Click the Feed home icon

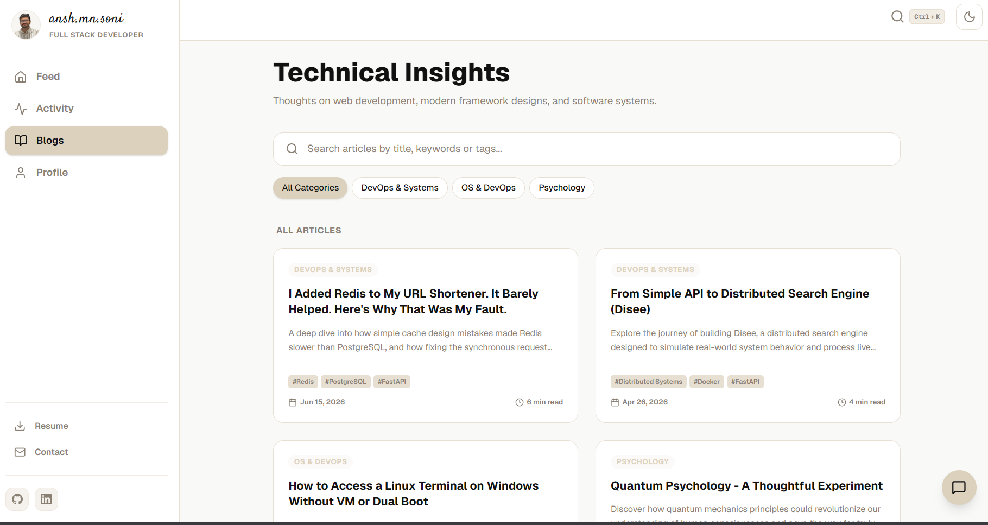click(x=21, y=77)
